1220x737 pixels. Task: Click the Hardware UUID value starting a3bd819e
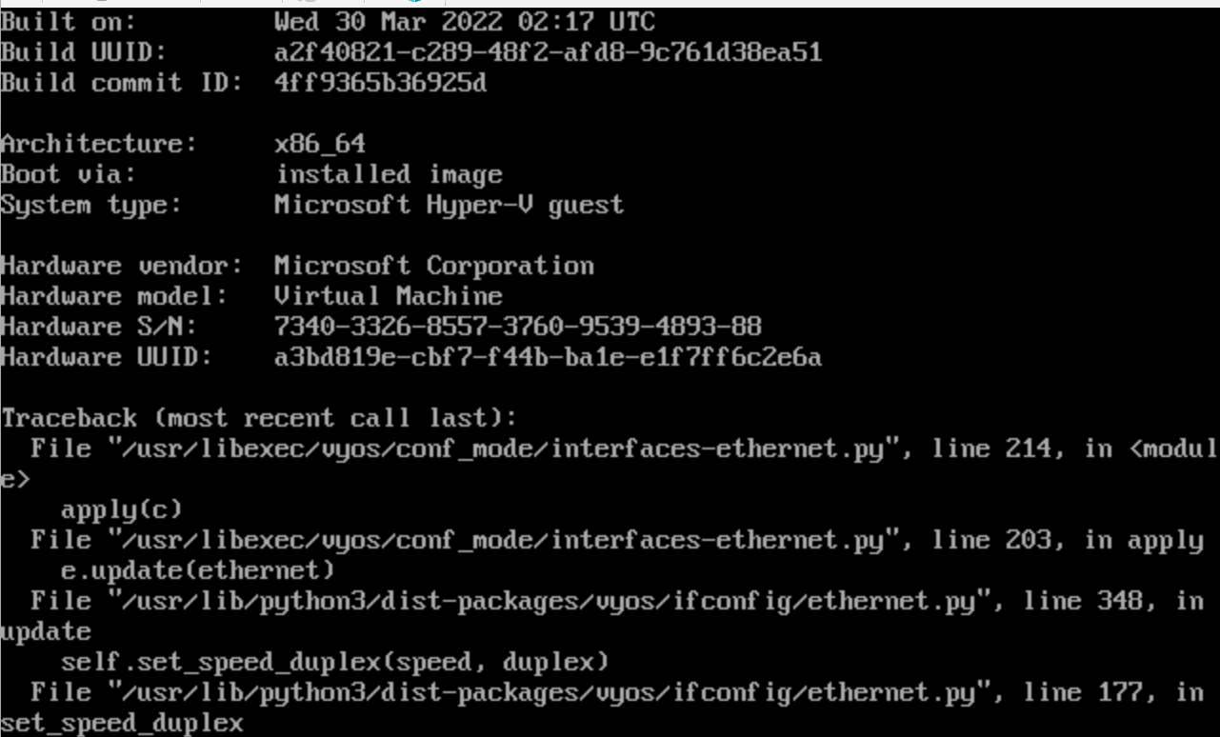pyautogui.click(x=548, y=357)
